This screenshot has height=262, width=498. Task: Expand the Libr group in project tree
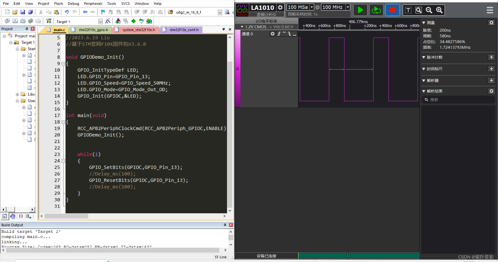tap(17, 94)
